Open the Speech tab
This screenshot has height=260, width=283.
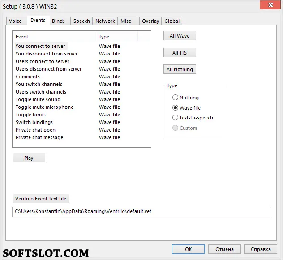click(82, 21)
